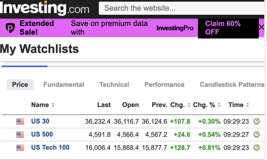Screen dimensions: 267x160
Task: Click the clock icon in US 30 row
Action: click(257, 121)
